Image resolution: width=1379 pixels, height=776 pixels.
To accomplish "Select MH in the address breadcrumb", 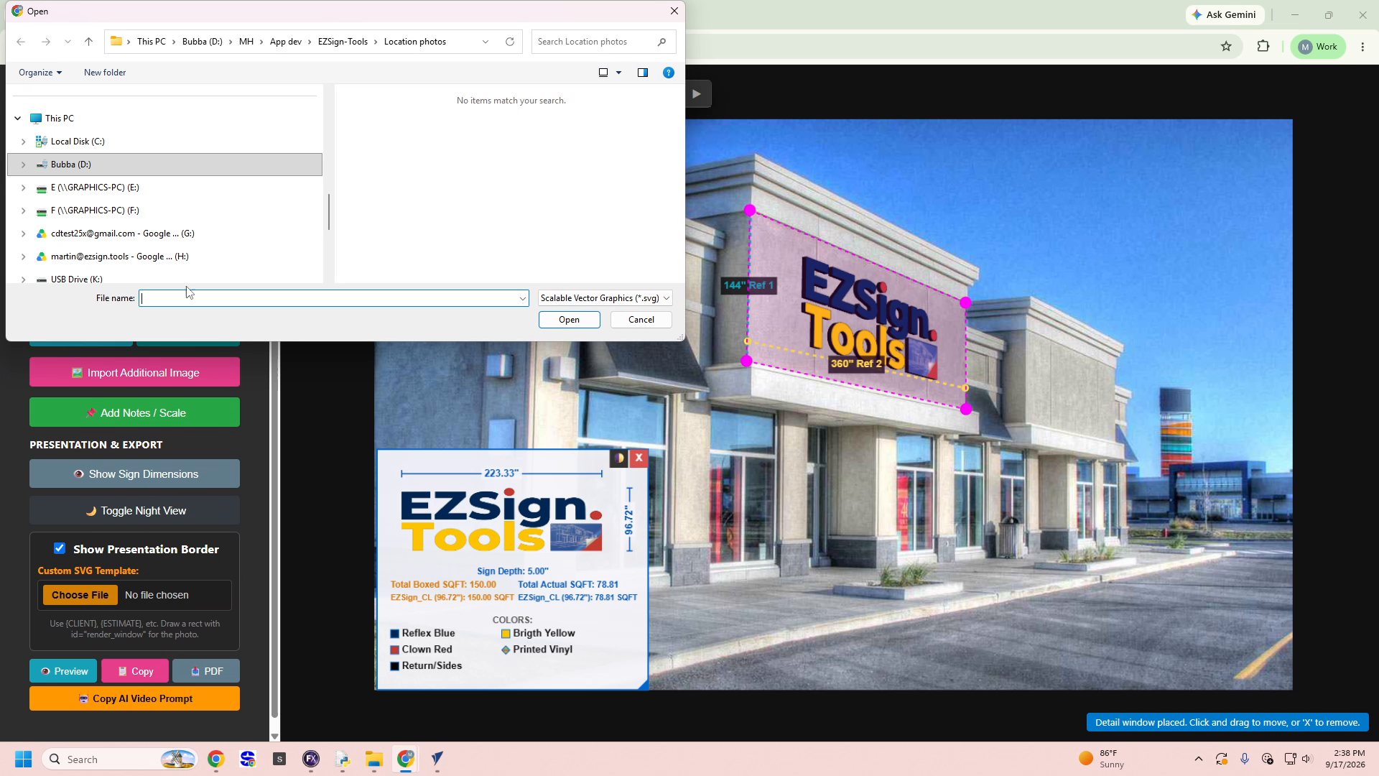I will point(246,42).
